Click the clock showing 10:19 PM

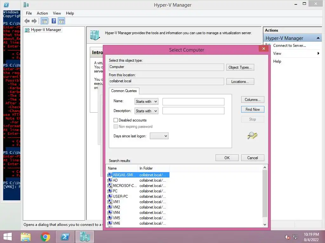tap(311, 234)
